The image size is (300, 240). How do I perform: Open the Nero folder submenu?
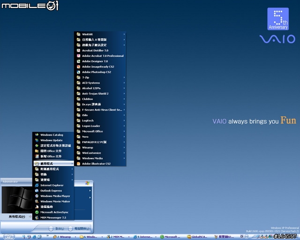pyautogui.click(x=100, y=137)
